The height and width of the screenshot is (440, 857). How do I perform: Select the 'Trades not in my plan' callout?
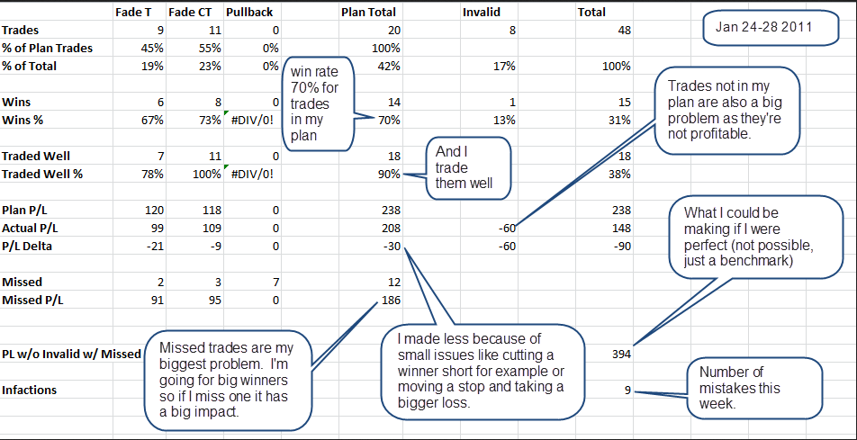727,111
